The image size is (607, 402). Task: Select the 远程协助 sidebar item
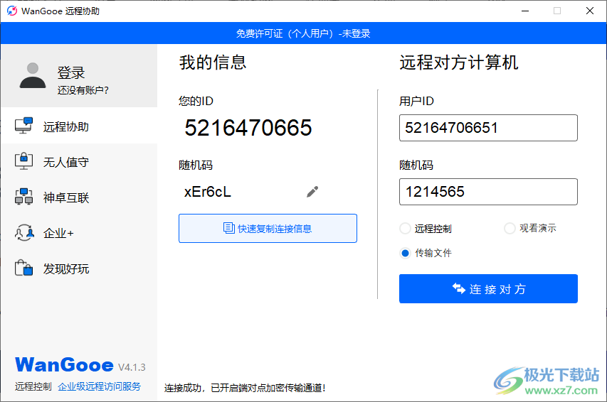coord(79,126)
